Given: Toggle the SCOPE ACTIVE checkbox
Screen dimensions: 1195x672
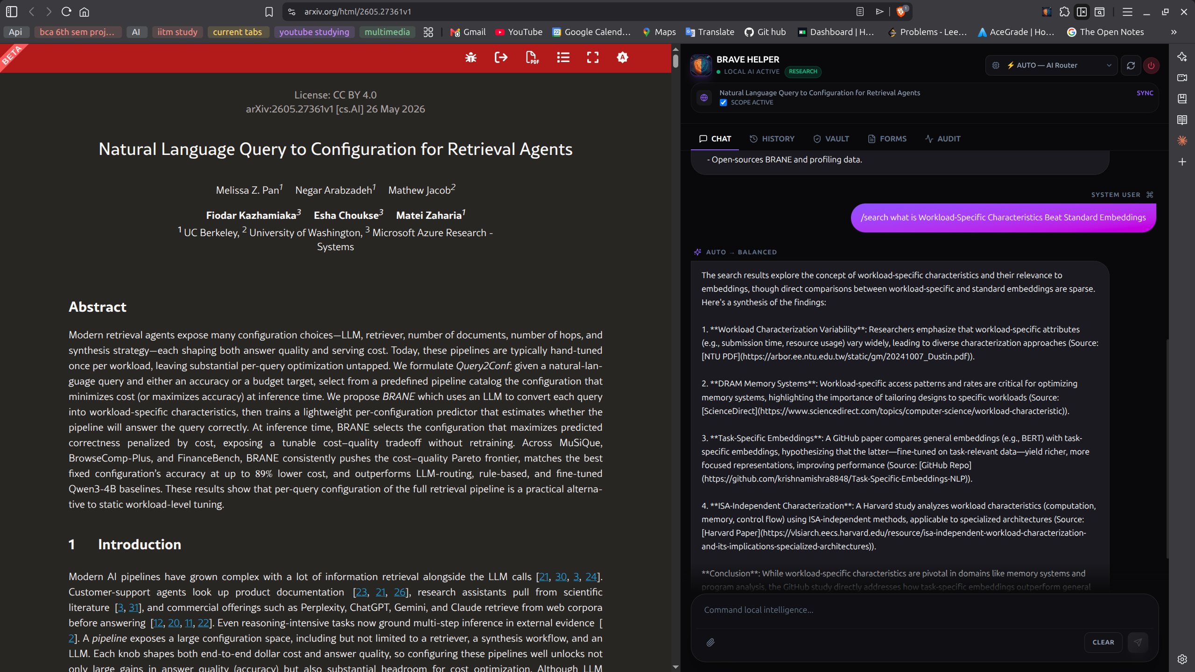Looking at the screenshot, I should tap(723, 103).
